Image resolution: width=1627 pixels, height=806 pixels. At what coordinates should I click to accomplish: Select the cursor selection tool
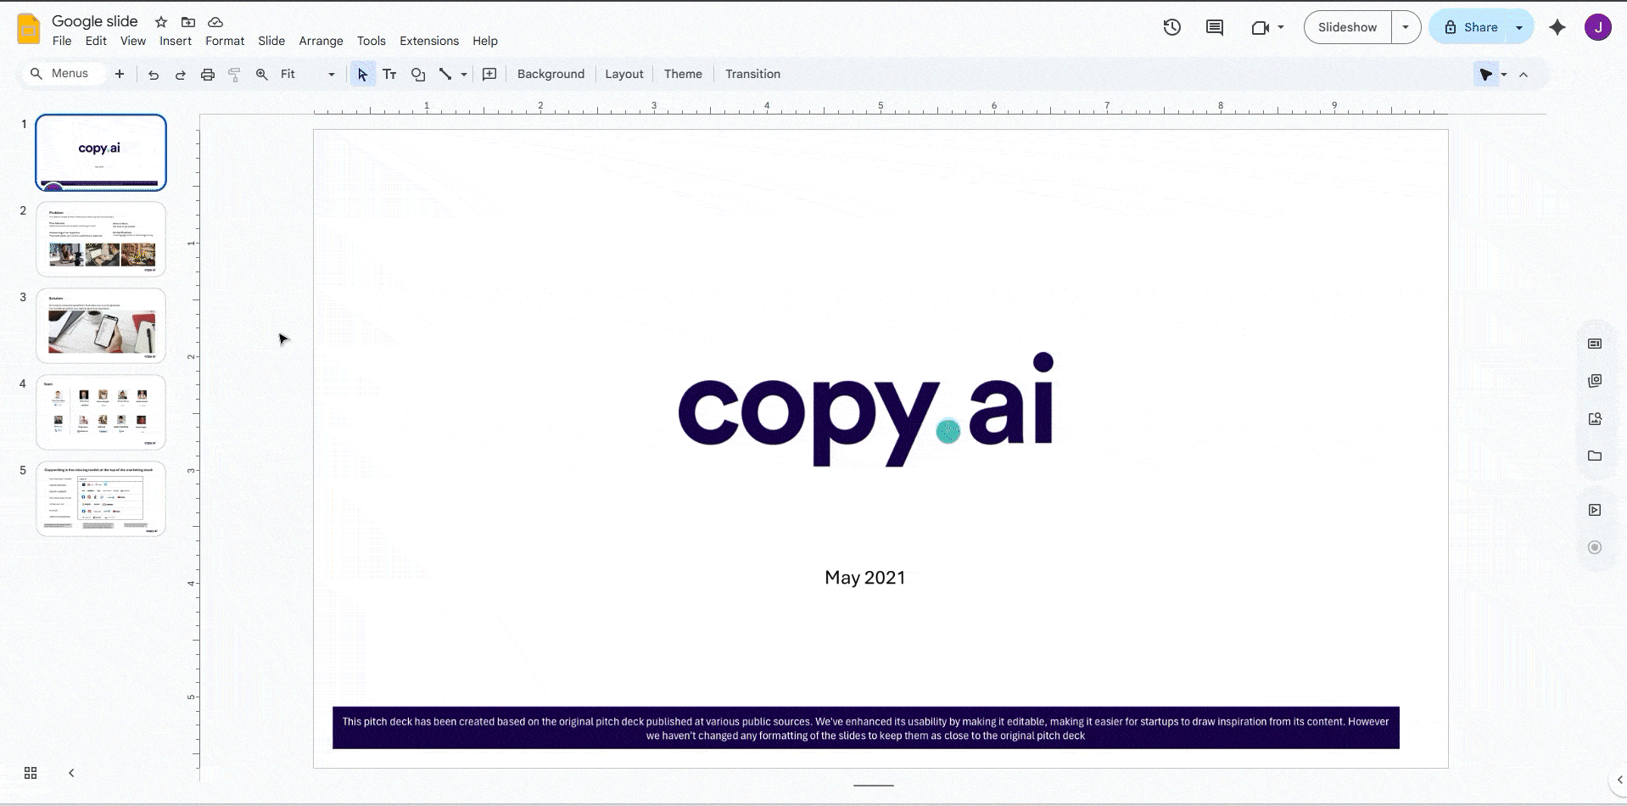pos(362,74)
